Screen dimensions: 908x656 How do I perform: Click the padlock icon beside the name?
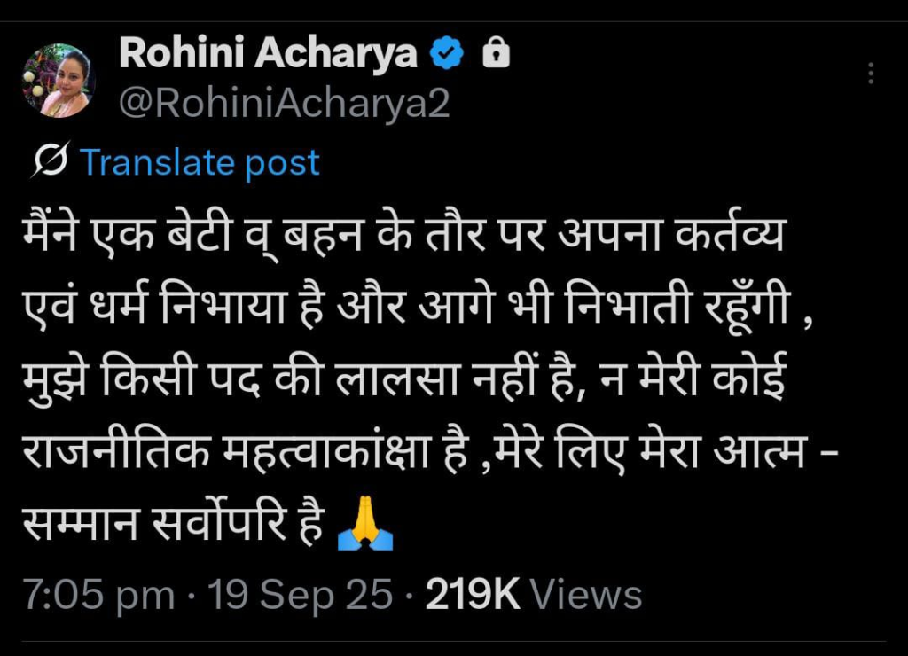pyautogui.click(x=496, y=56)
